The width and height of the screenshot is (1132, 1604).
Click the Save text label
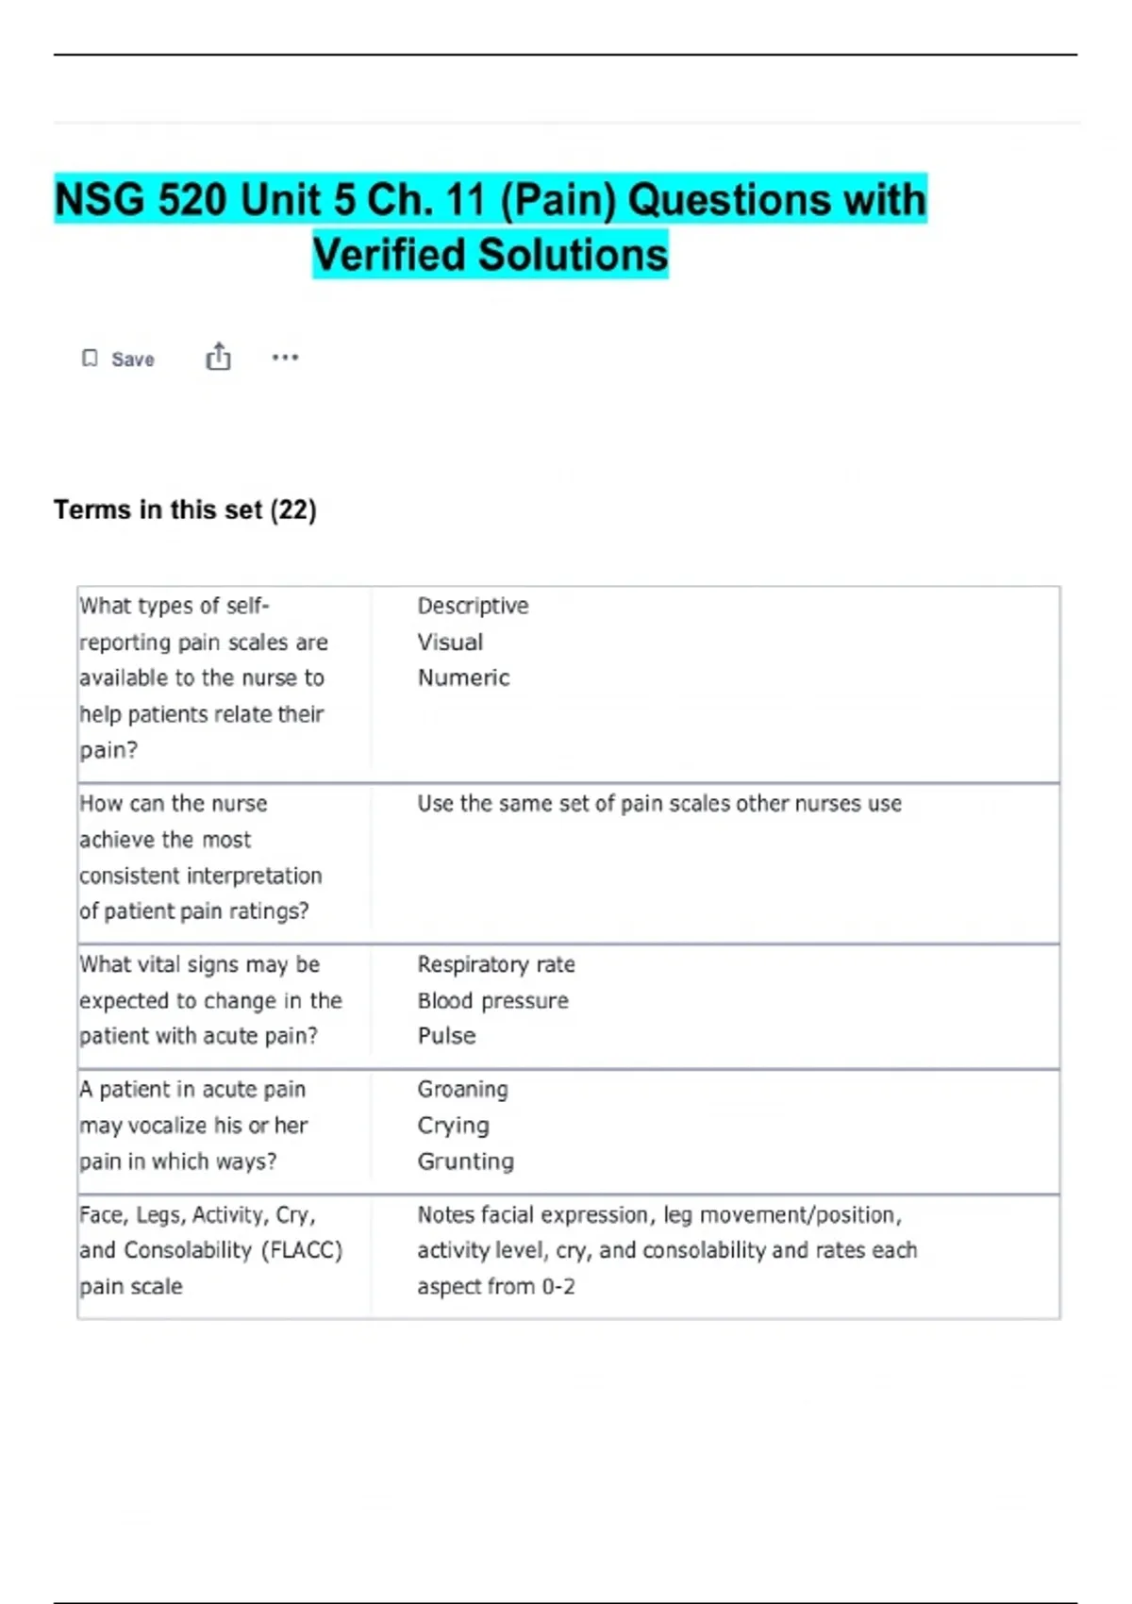coord(133,359)
